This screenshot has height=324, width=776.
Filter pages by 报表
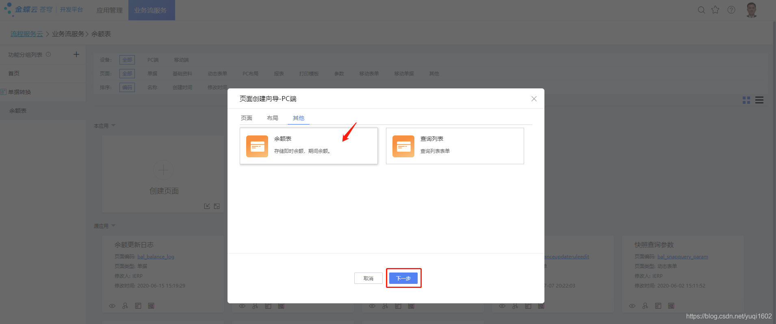[x=279, y=74]
